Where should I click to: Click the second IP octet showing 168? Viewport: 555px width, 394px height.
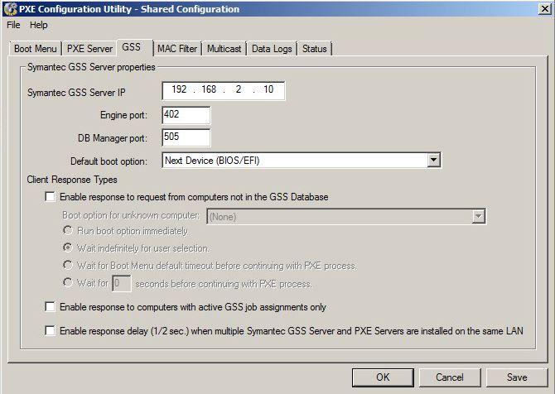click(209, 89)
